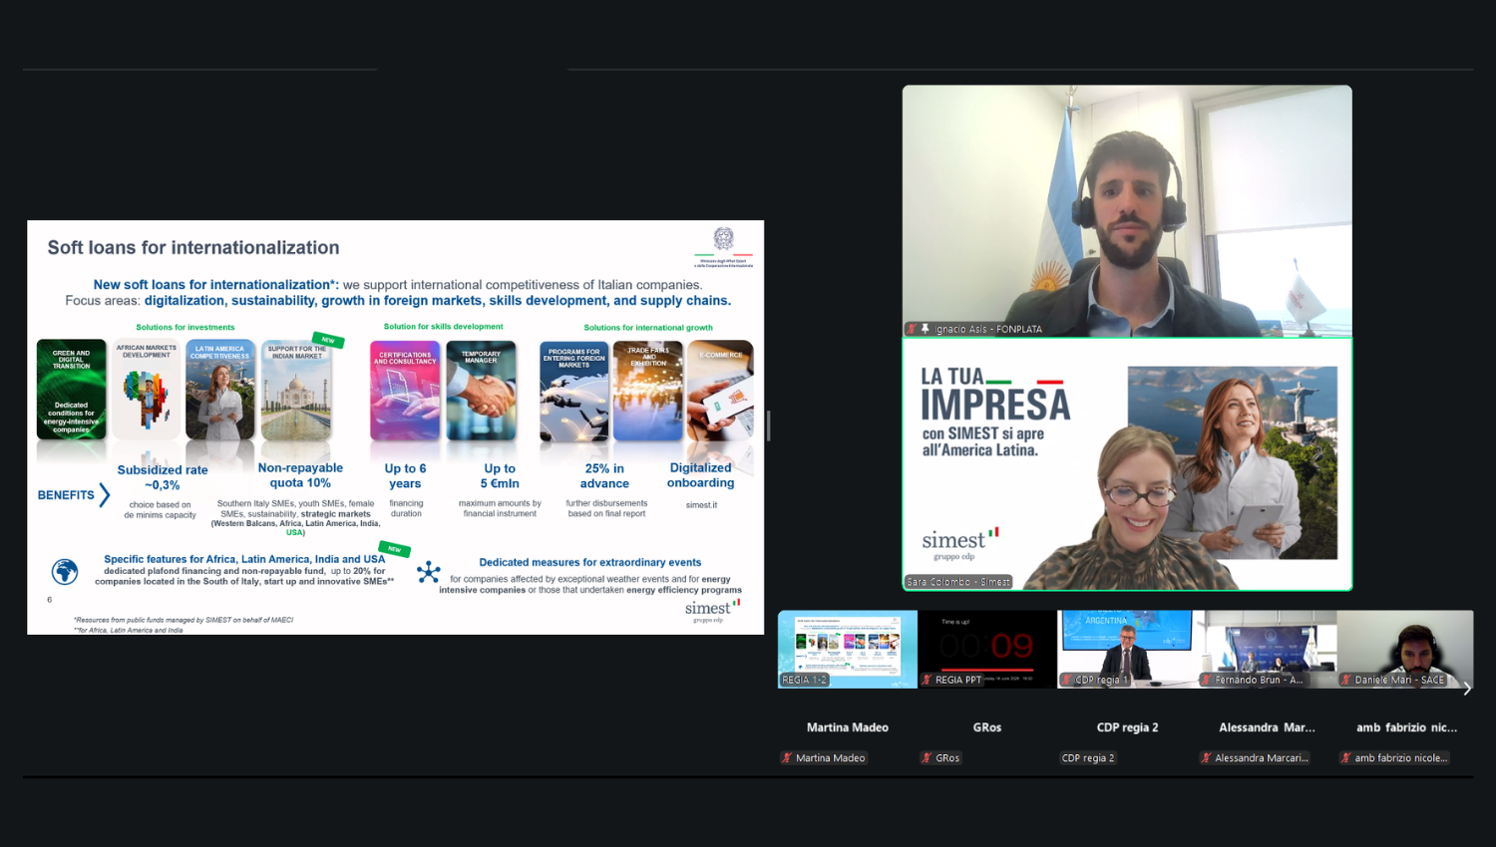Click the 'Soft loans for internationalization' slide title
Viewport: 1496px width, 847px height.
[193, 247]
